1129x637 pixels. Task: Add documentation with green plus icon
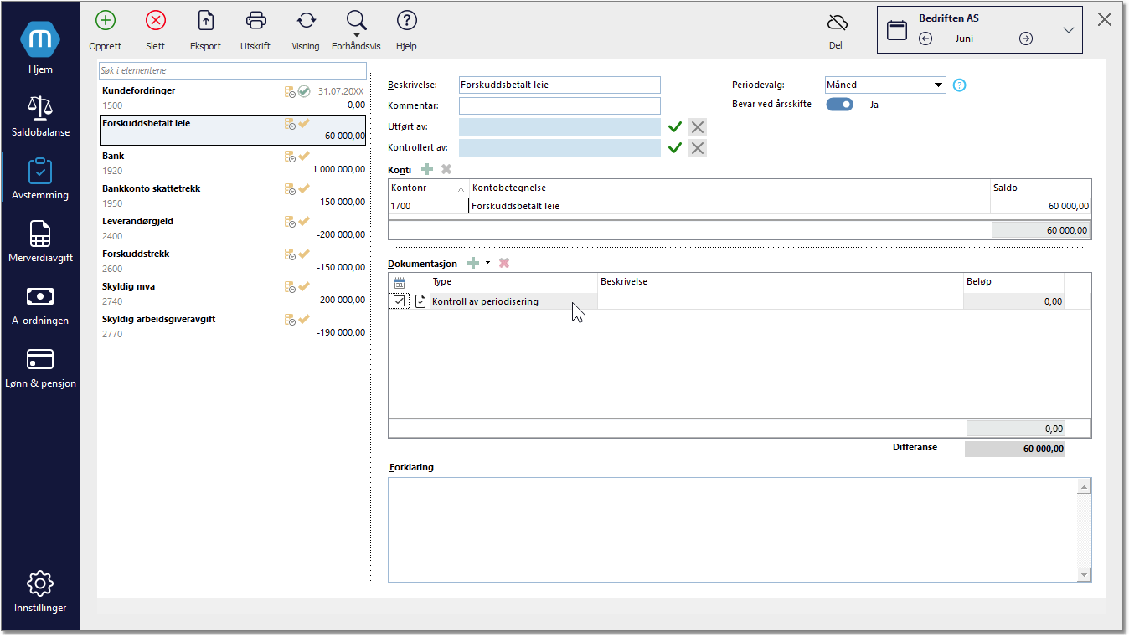pos(474,263)
